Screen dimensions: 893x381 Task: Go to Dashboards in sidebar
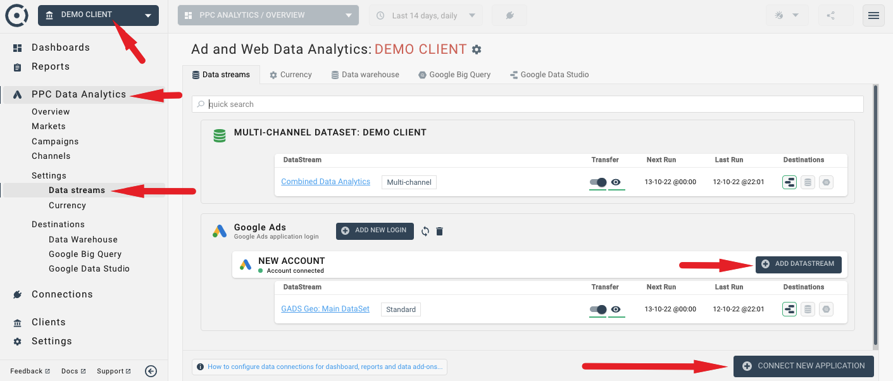(61, 47)
